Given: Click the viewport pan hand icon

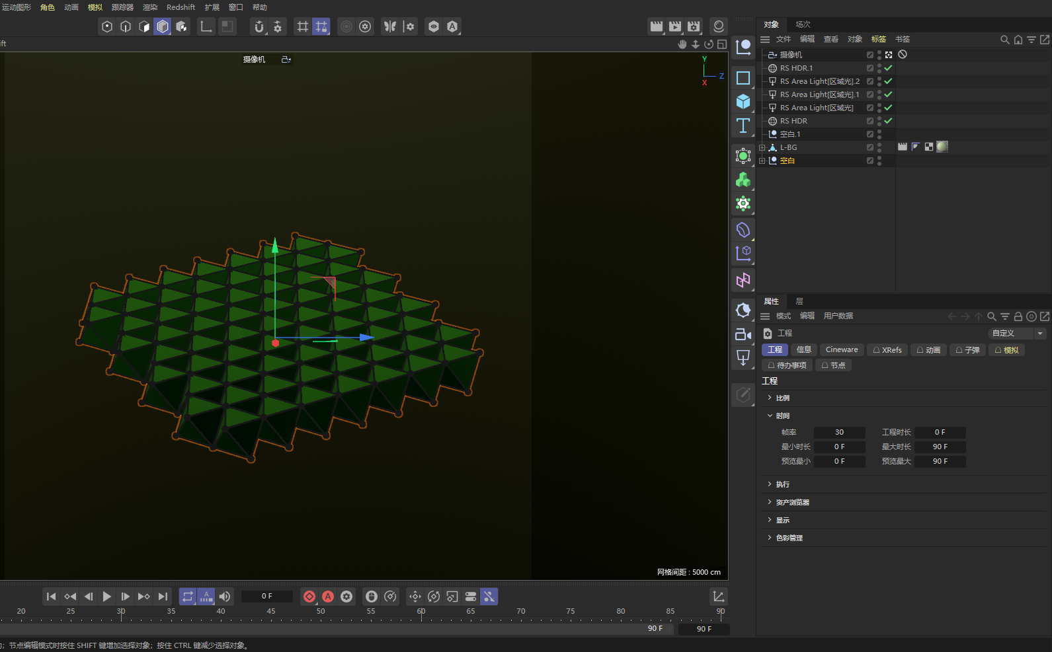Looking at the screenshot, I should (x=682, y=44).
